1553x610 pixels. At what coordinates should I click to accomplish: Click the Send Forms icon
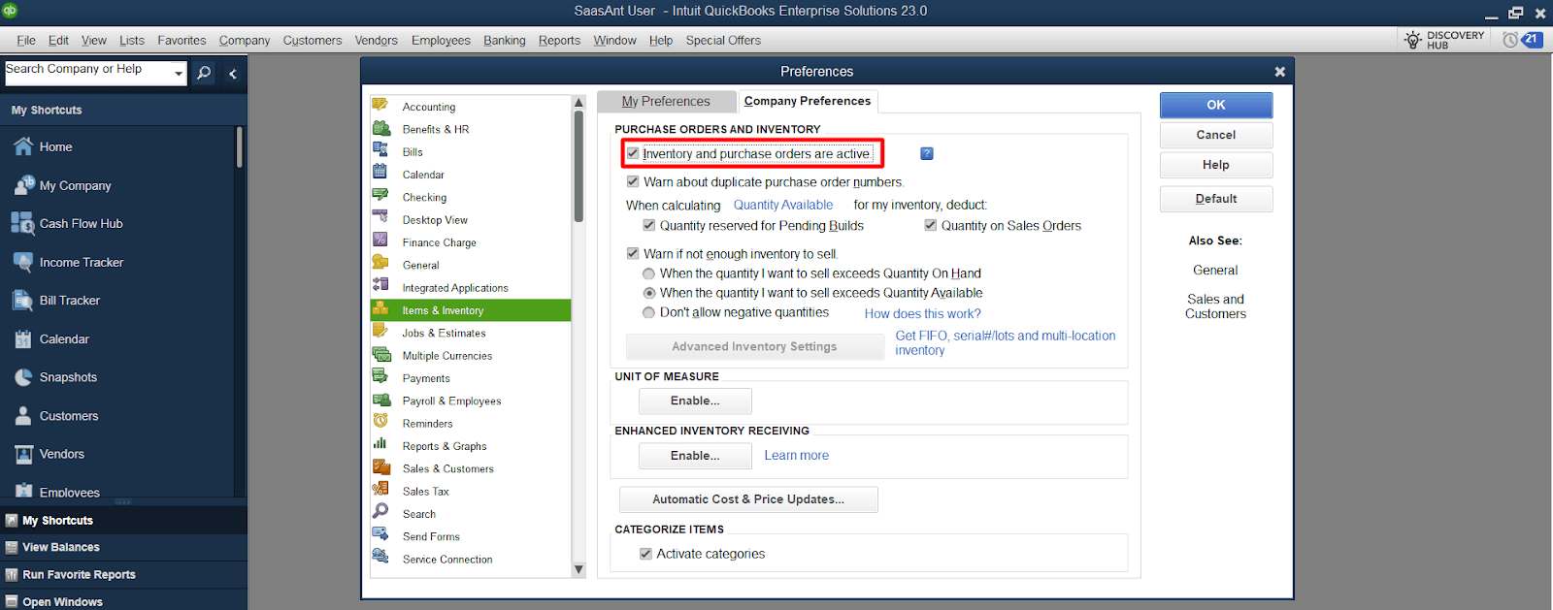point(380,534)
